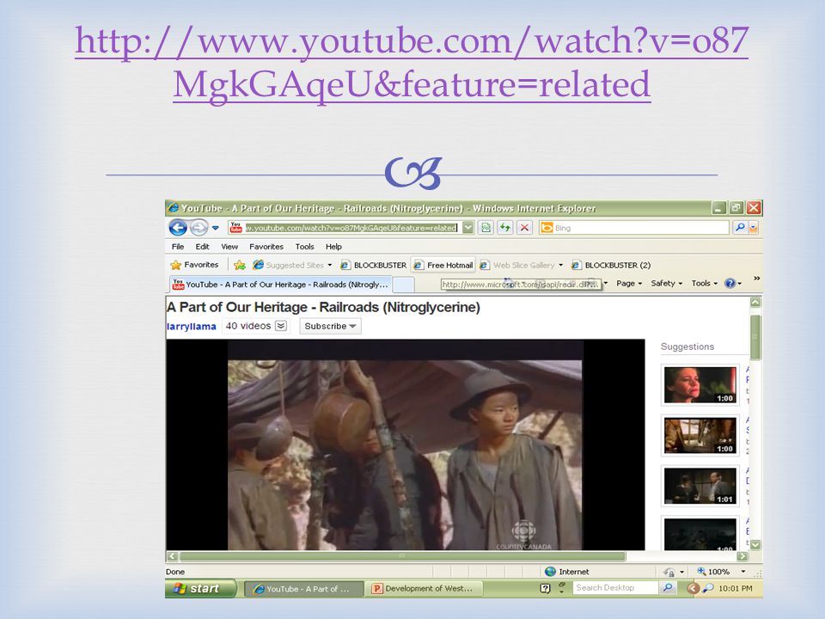This screenshot has height=619, width=825.
Task: Open suggested video thumbnail labeled 1:01
Action: (700, 486)
